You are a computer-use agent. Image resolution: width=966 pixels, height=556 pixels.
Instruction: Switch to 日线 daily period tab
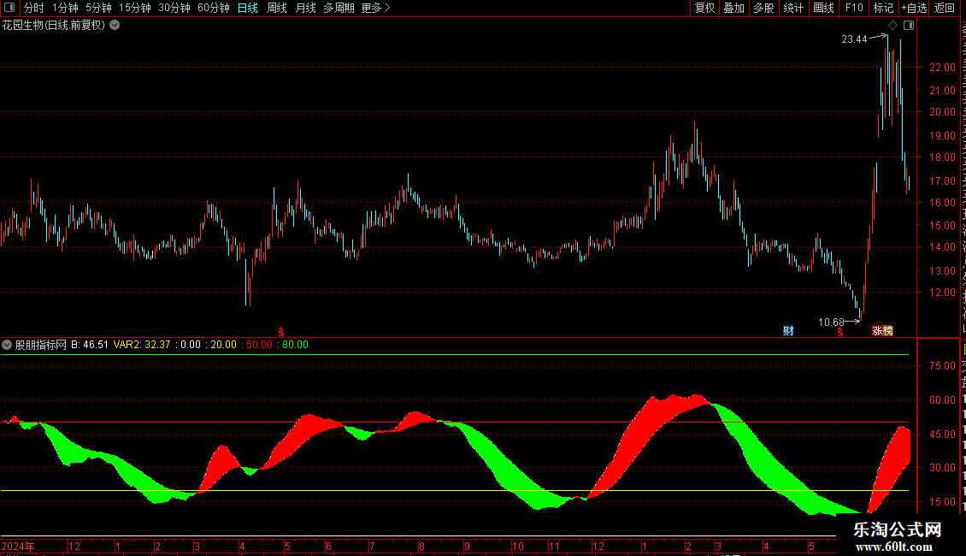click(248, 8)
